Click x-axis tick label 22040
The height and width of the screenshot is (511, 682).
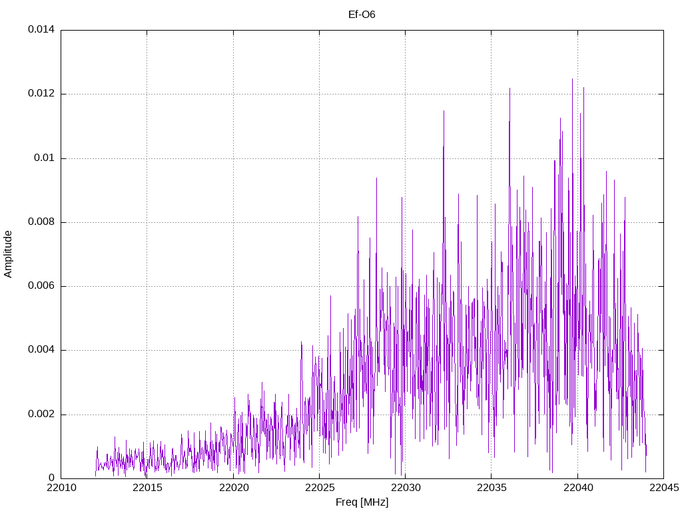click(578, 488)
